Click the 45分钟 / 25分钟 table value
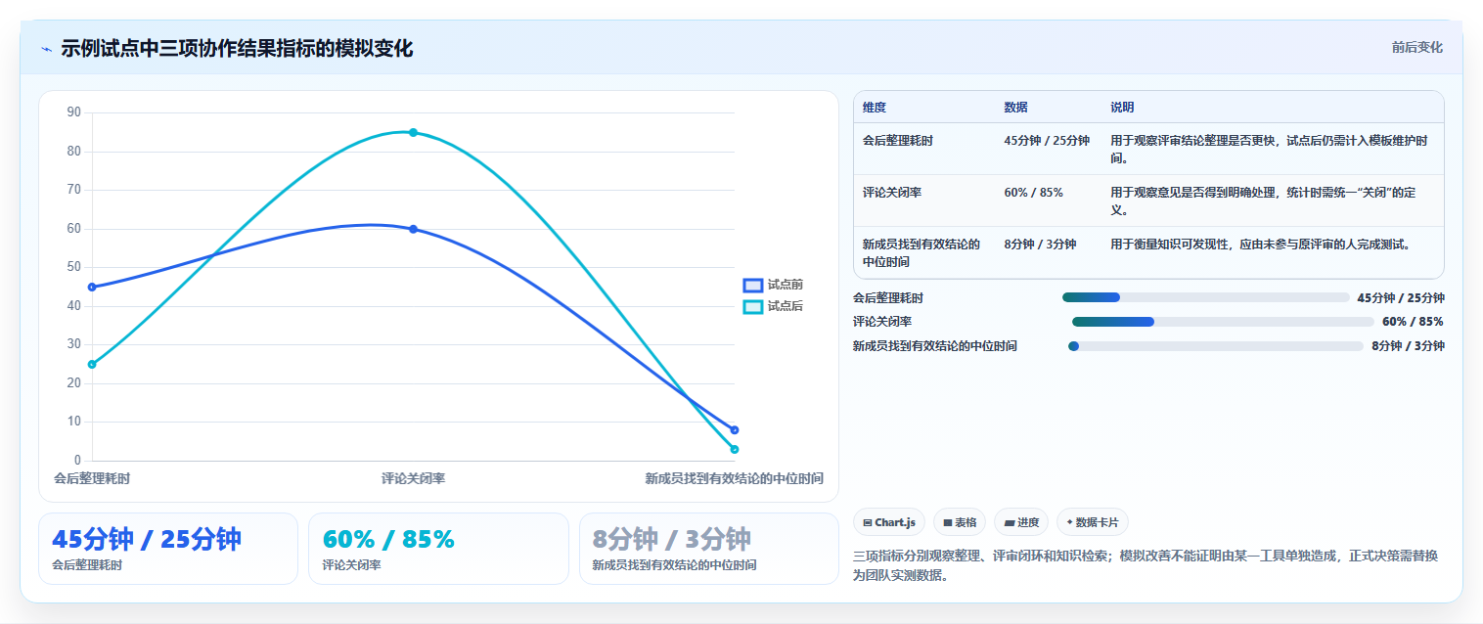The height and width of the screenshot is (624, 1483). coord(1047,141)
